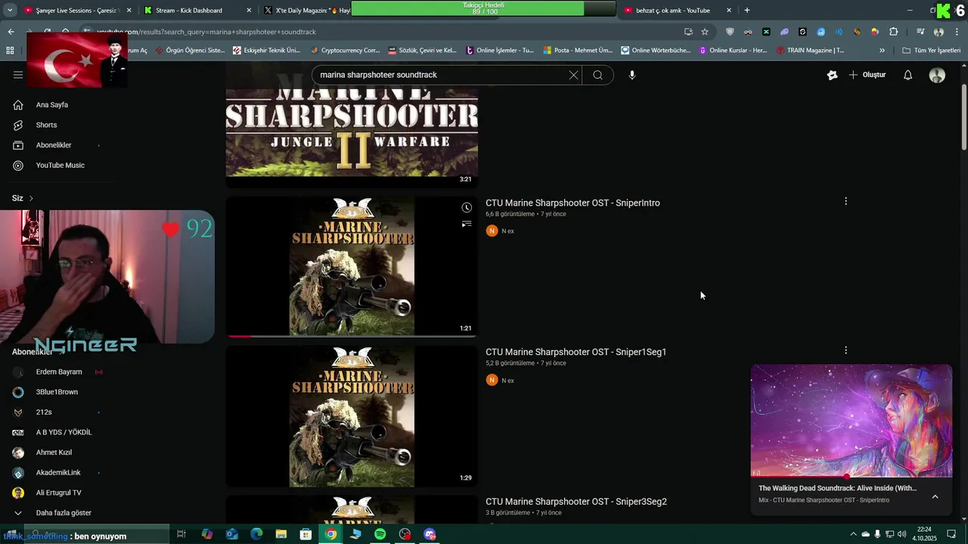Open Outlook from the taskbar
The width and height of the screenshot is (968, 544).
tap(231, 534)
